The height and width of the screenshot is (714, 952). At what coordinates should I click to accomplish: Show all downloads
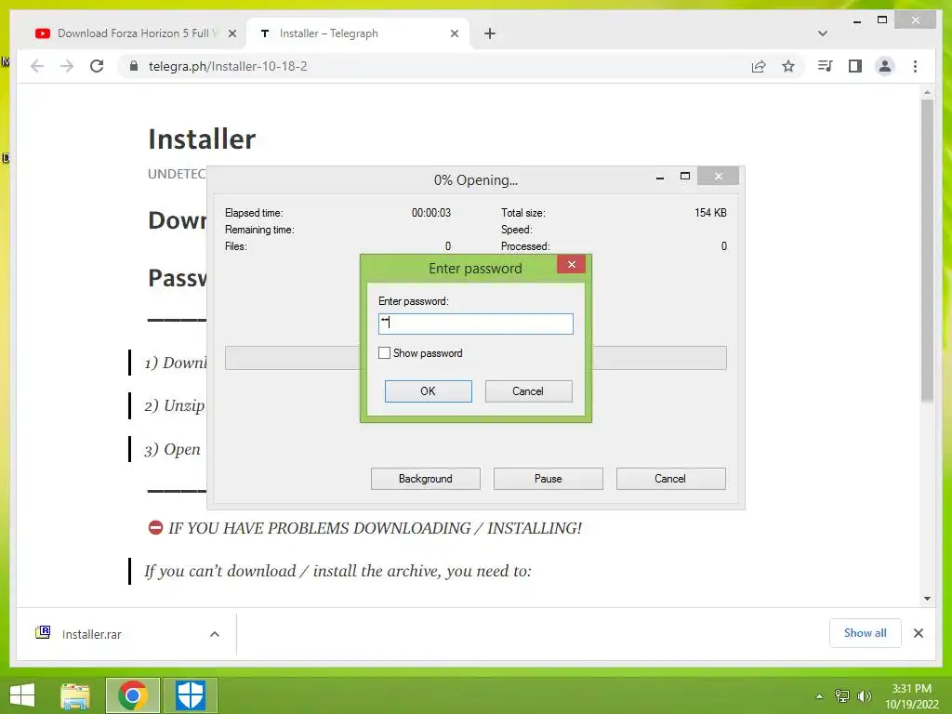click(865, 632)
